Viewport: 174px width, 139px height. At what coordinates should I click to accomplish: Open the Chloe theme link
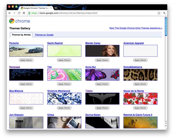click(x=51, y=115)
